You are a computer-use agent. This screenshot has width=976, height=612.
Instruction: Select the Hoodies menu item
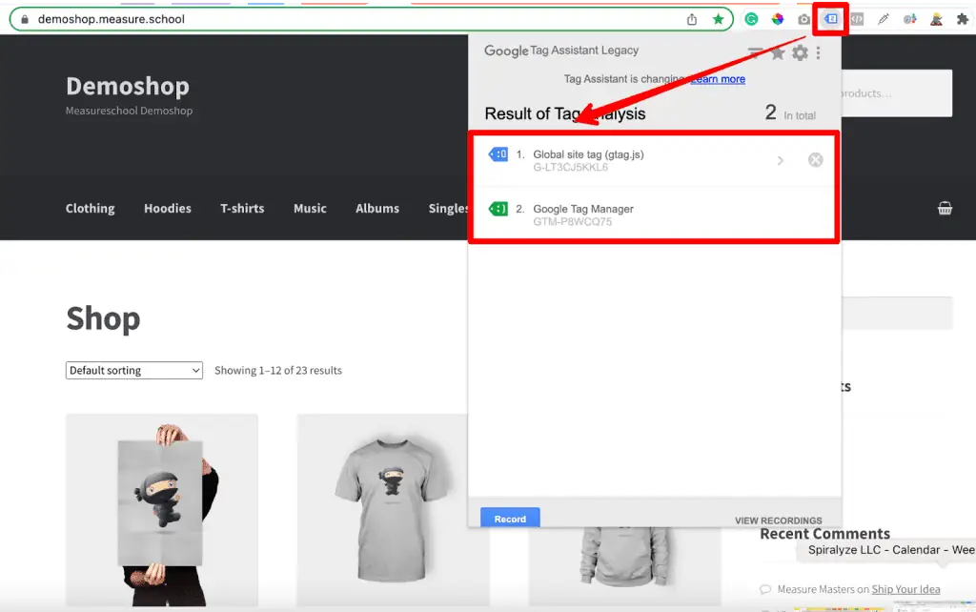(167, 208)
